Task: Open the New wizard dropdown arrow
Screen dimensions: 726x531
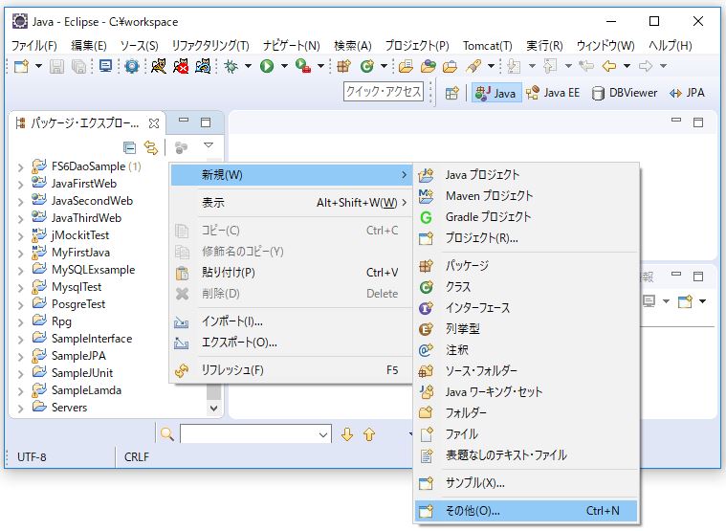Action: (39, 66)
